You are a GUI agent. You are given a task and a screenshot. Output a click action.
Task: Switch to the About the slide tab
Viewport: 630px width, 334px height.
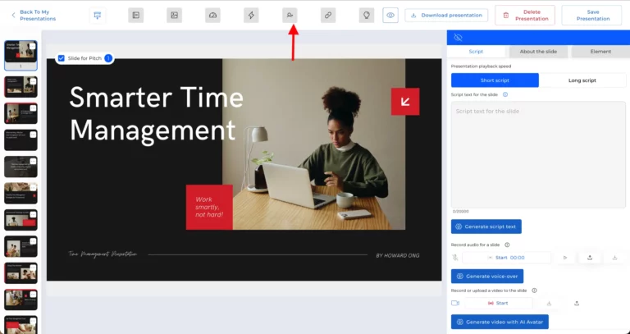[538, 52]
